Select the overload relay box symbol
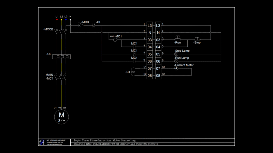Screen dimensions: 273x153 coord(61,57)
